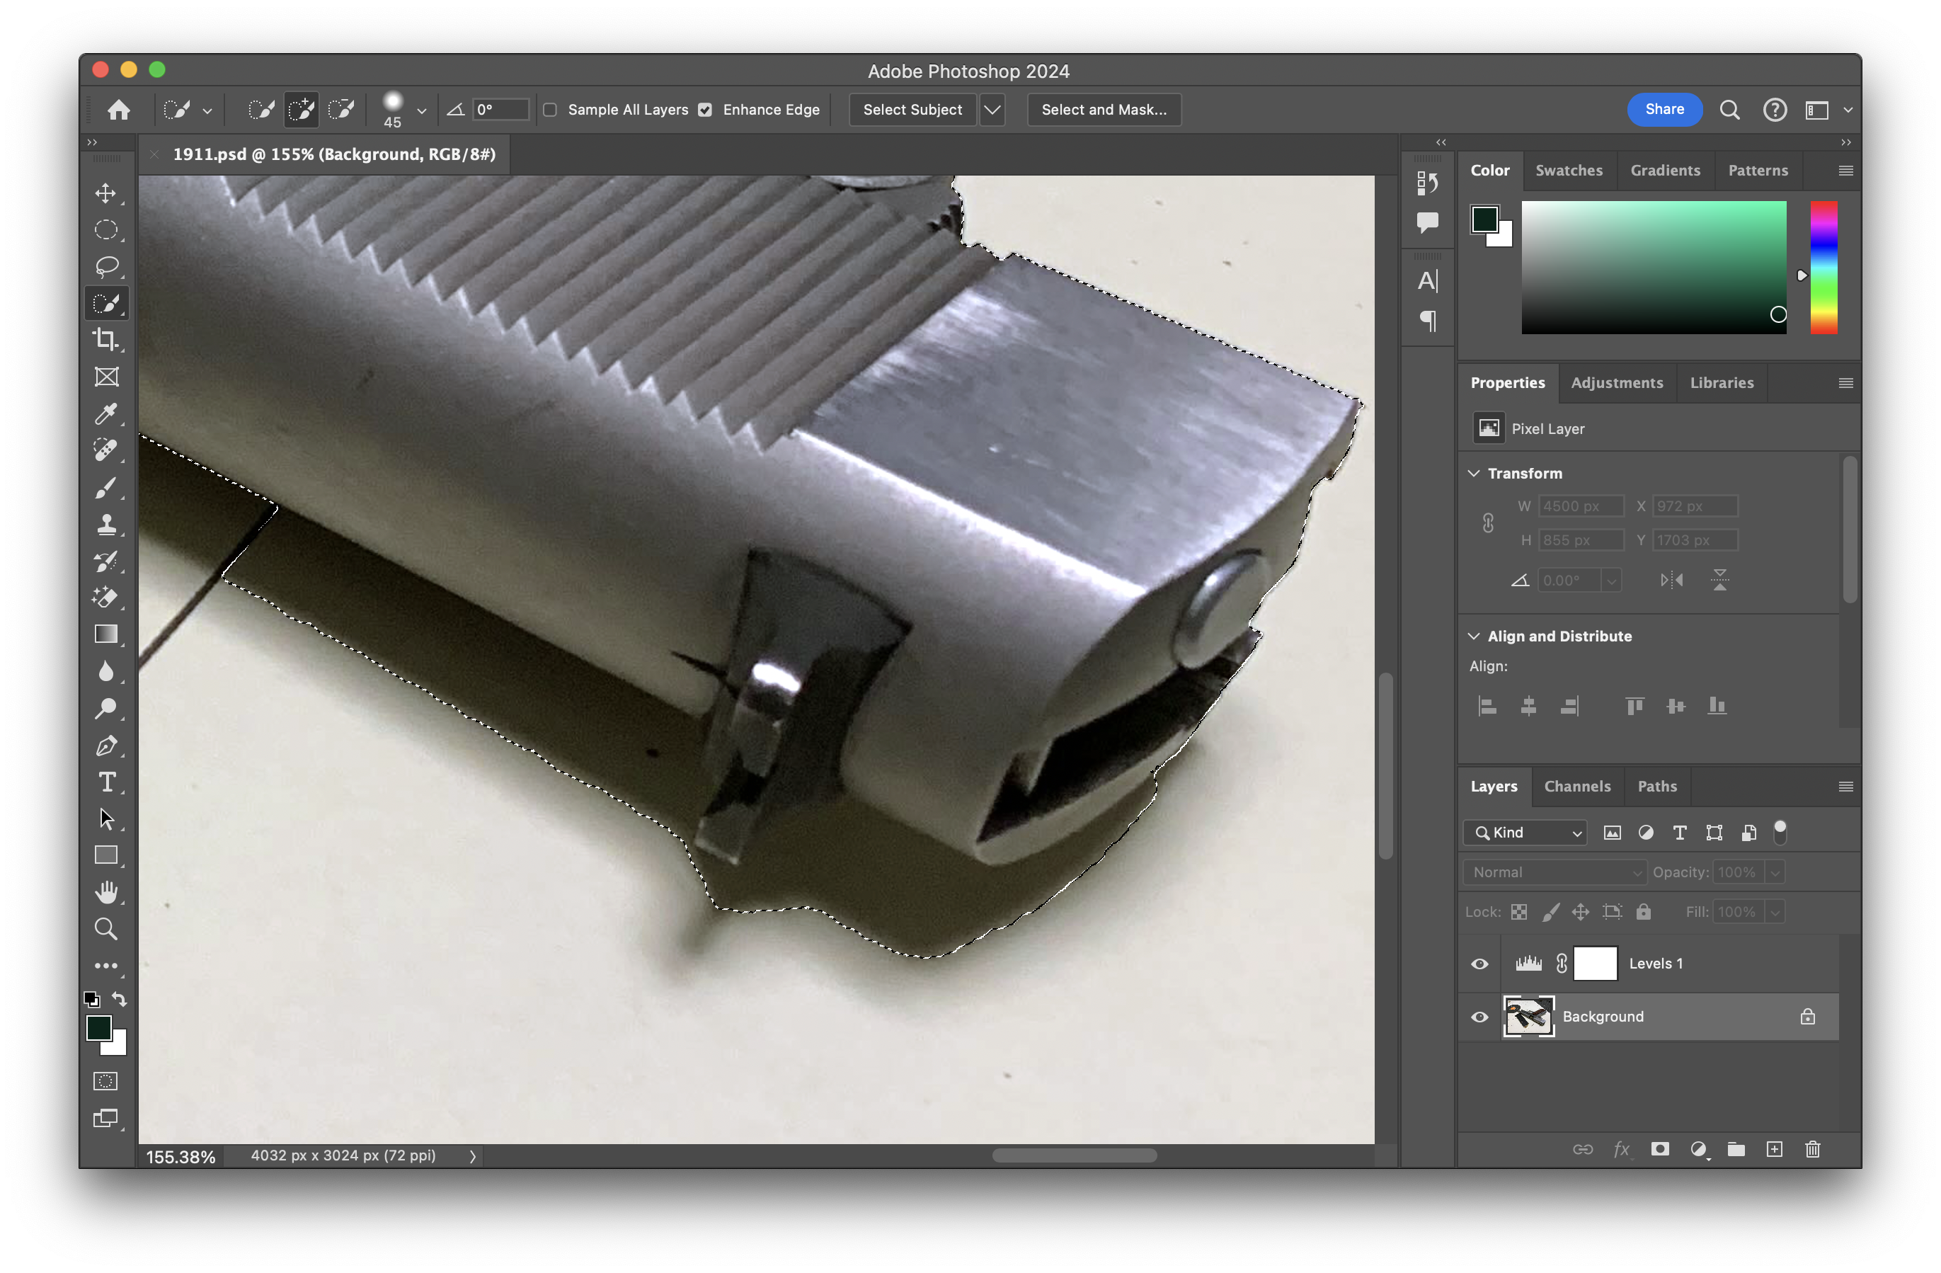The image size is (1941, 1273).
Task: Disable the Enhance Edge checkbox
Action: point(706,109)
